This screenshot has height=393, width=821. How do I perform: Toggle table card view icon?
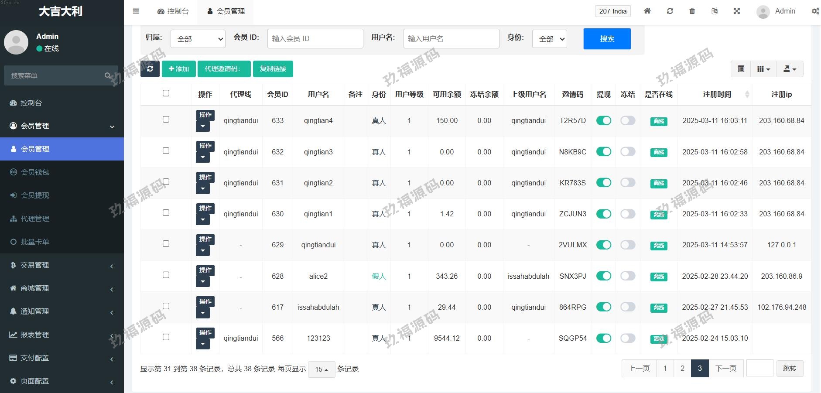coord(741,69)
